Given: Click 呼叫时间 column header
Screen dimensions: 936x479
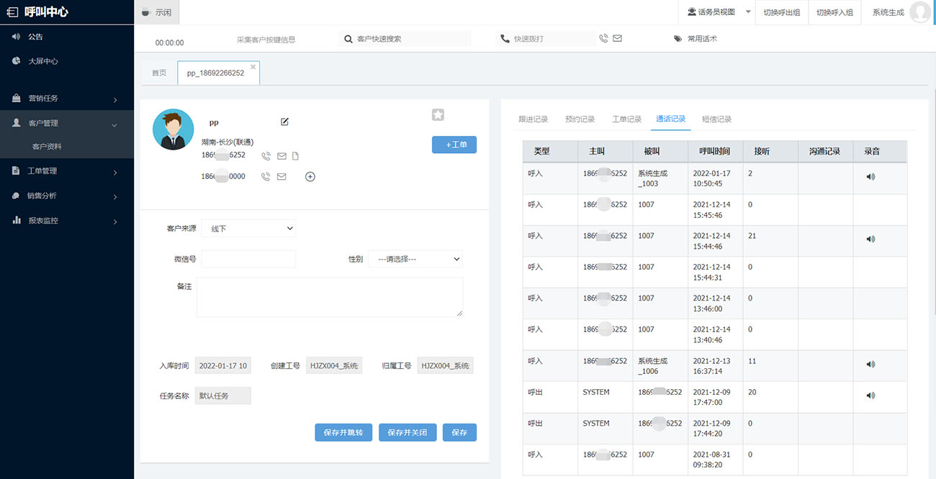Looking at the screenshot, I should (x=715, y=151).
